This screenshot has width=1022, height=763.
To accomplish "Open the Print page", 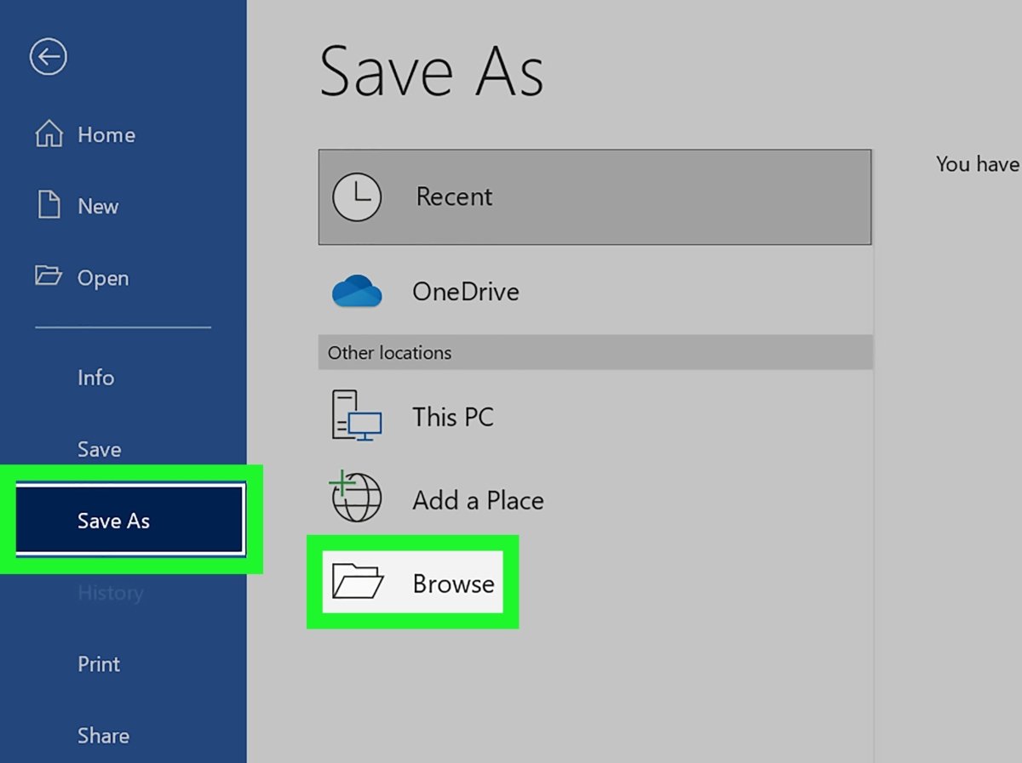I will pyautogui.click(x=99, y=663).
